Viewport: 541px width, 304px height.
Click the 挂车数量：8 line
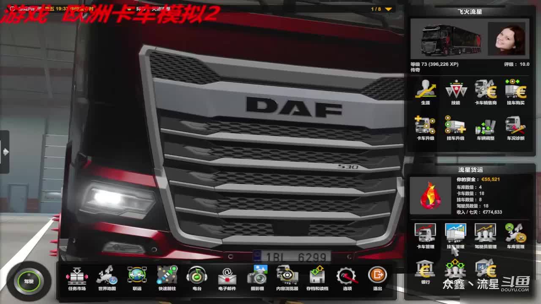coord(469,200)
